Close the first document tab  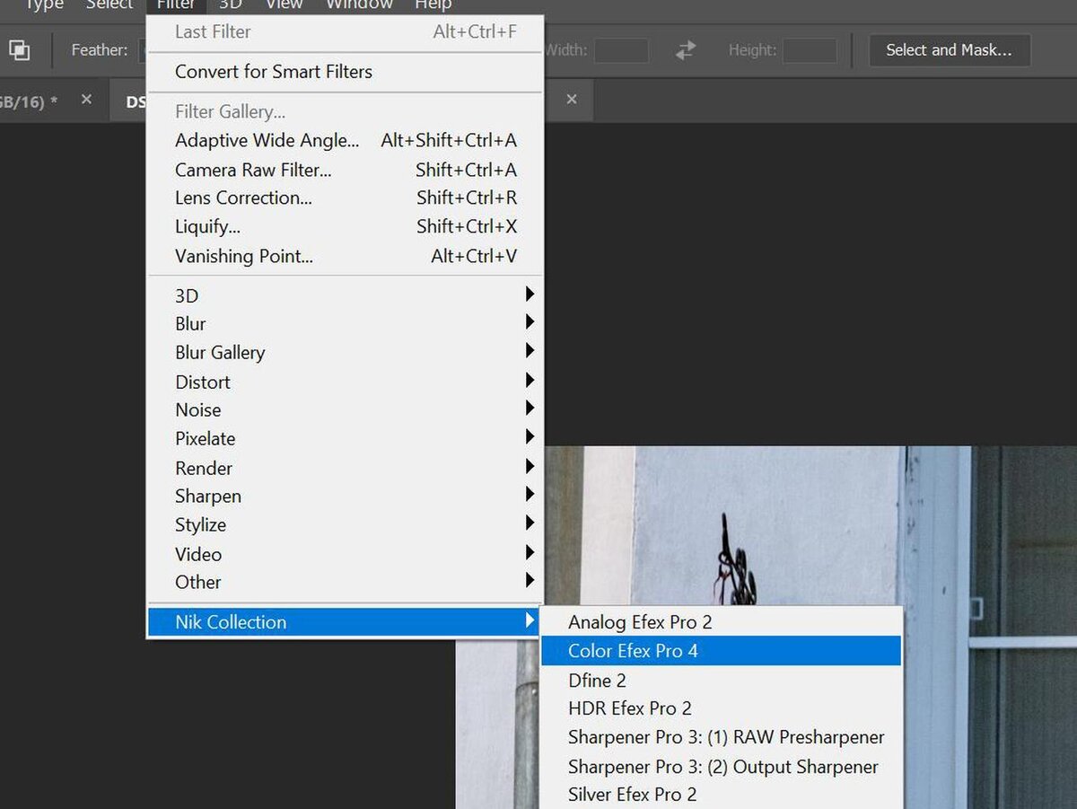coord(86,100)
